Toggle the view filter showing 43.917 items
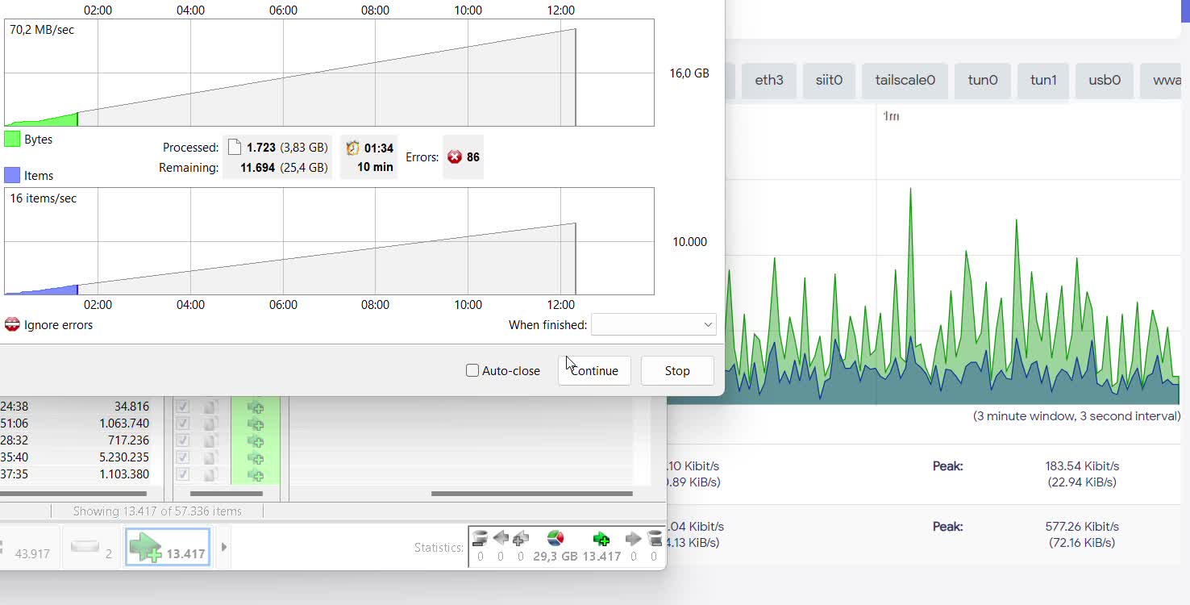Viewport: 1190px width, 605px height. tap(30, 547)
